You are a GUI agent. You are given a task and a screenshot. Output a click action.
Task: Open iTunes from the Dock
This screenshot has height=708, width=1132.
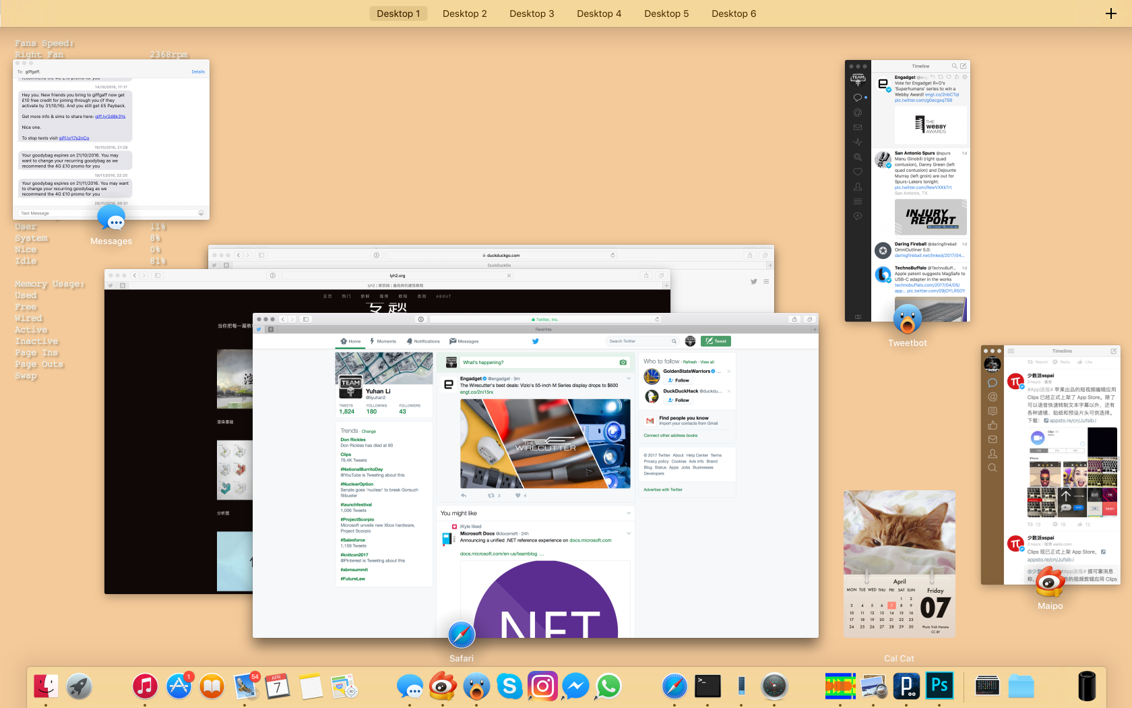click(145, 686)
